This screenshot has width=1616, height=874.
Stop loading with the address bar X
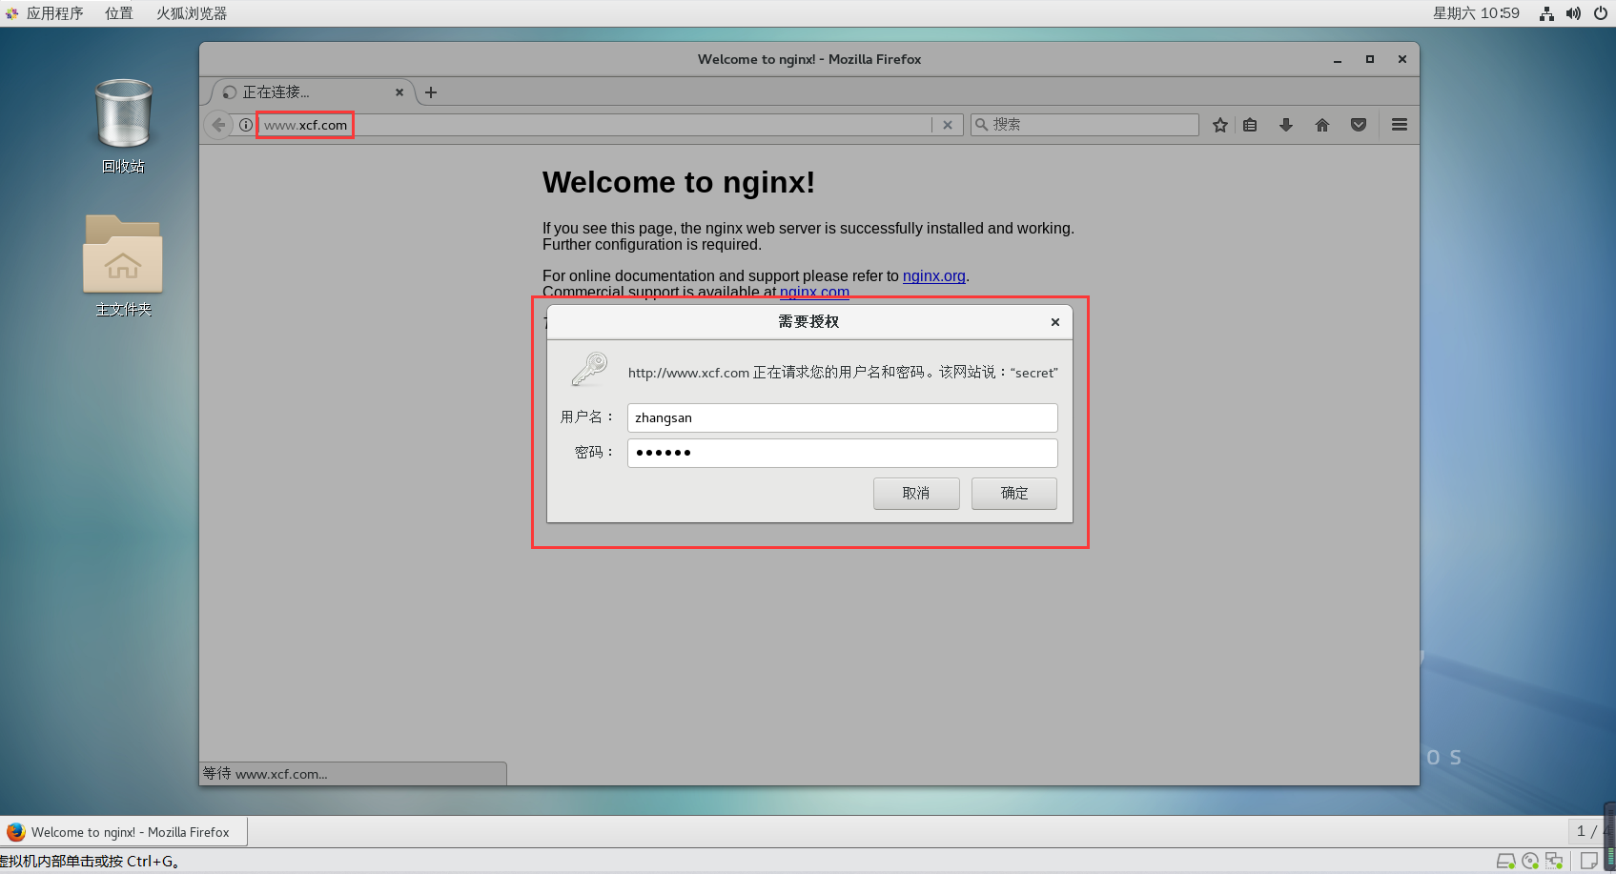(948, 125)
